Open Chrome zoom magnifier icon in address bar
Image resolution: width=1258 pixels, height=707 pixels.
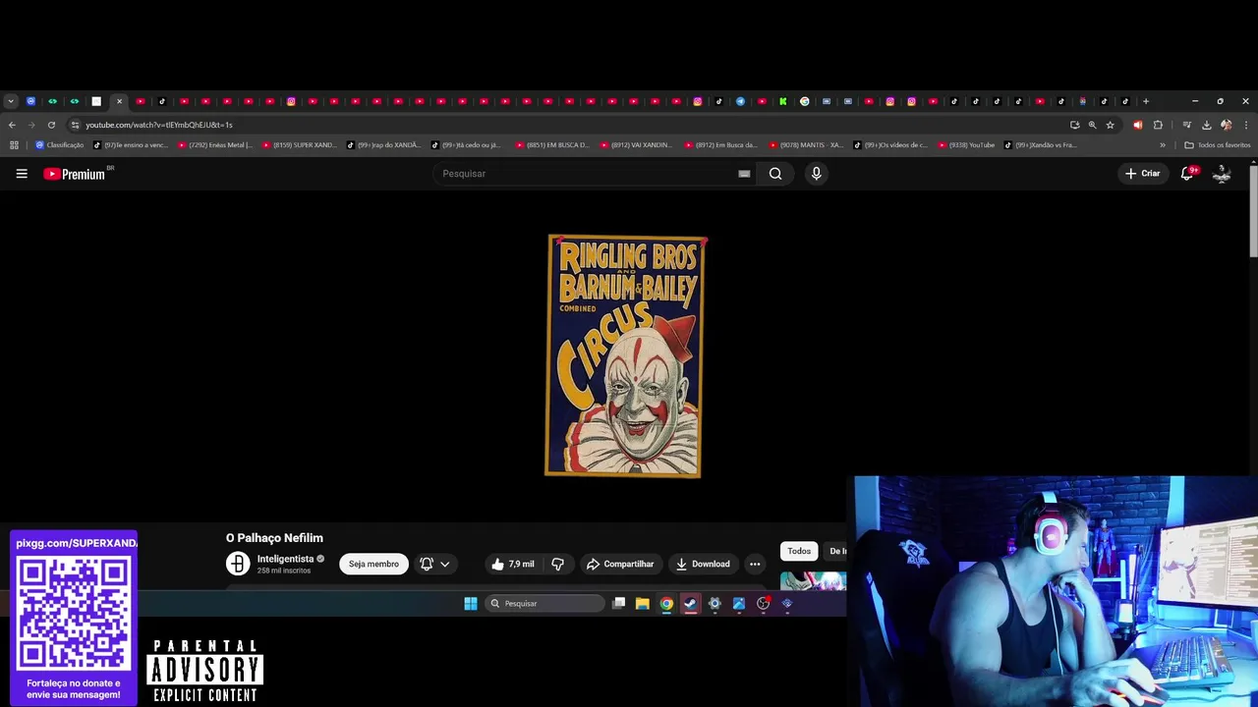point(1092,125)
